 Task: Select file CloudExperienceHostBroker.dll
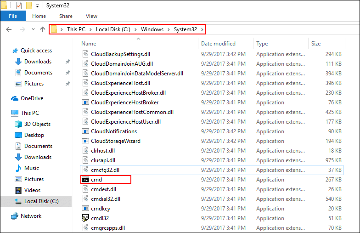(x=129, y=93)
